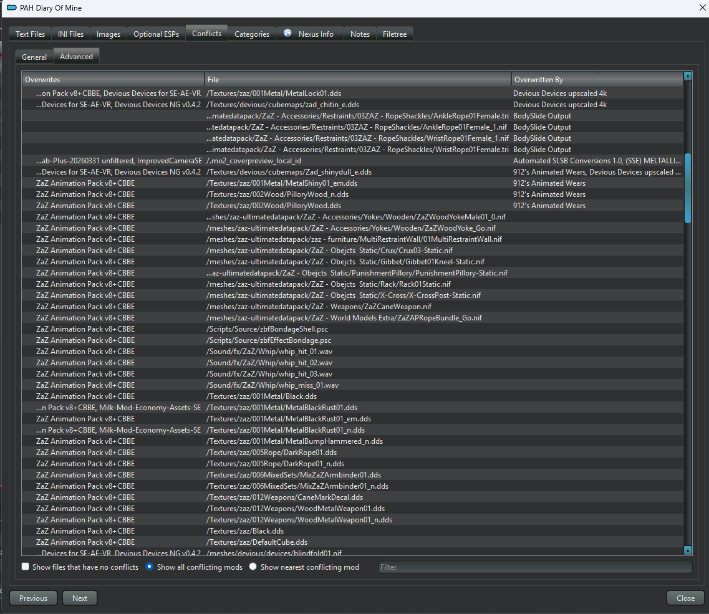709x614 pixels.
Task: Select the Advanced sub-tab
Action: (x=77, y=56)
